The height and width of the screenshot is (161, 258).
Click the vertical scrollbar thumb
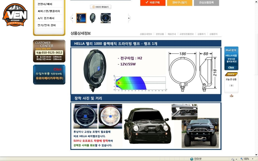point(256,54)
